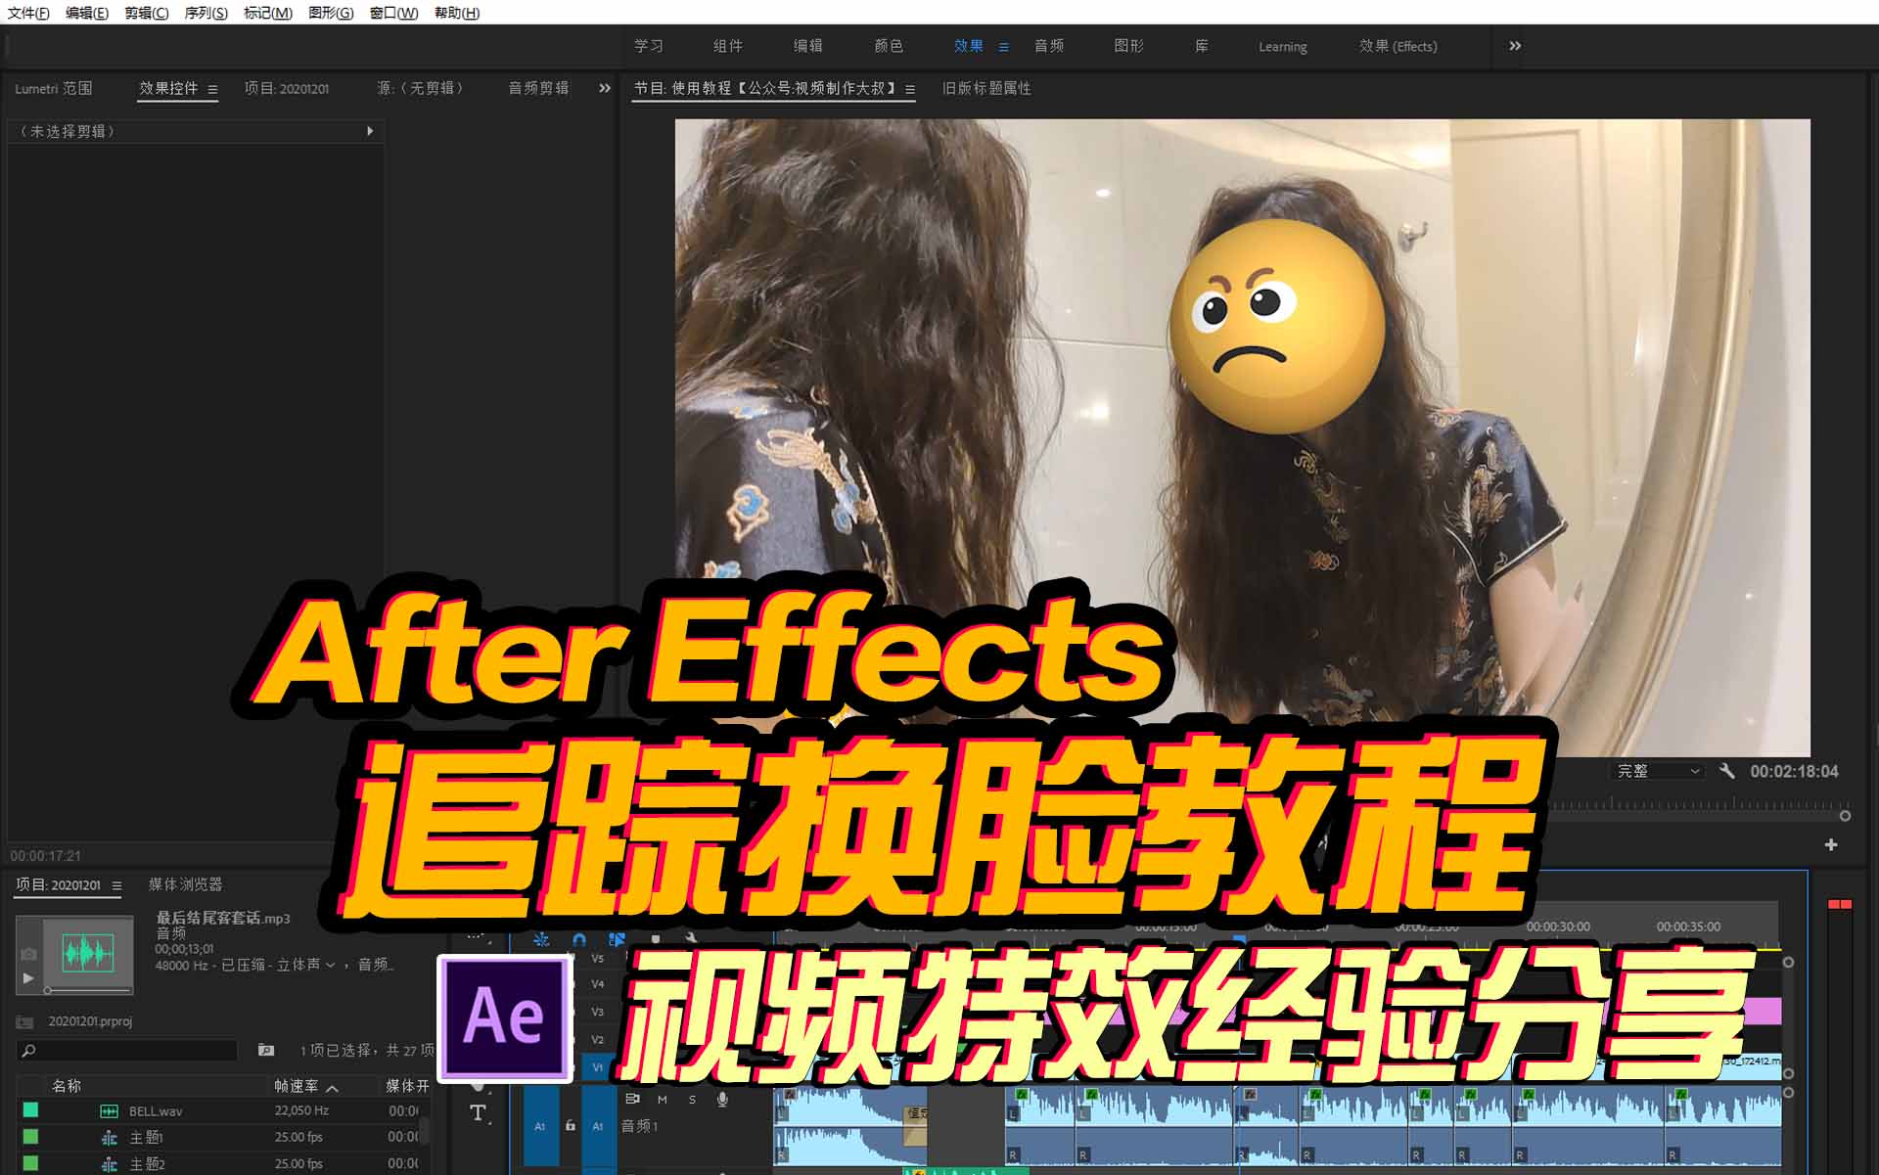The image size is (1879, 1175).
Task: Open the 序列(S) menu
Action: coord(206,13)
